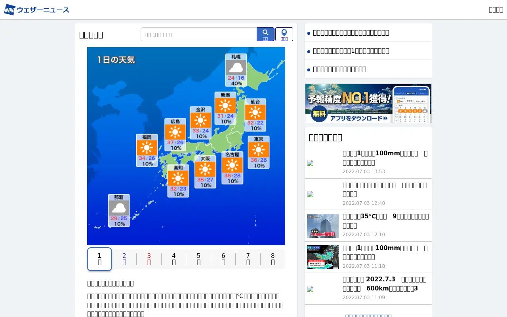The height and width of the screenshot is (317, 507).
Task: Click the 40% rain chance under 札幌
Action: pyautogui.click(x=236, y=84)
